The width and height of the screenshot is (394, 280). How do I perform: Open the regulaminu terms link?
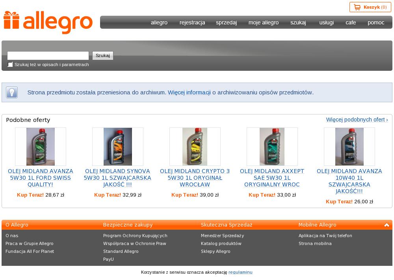(x=240, y=272)
